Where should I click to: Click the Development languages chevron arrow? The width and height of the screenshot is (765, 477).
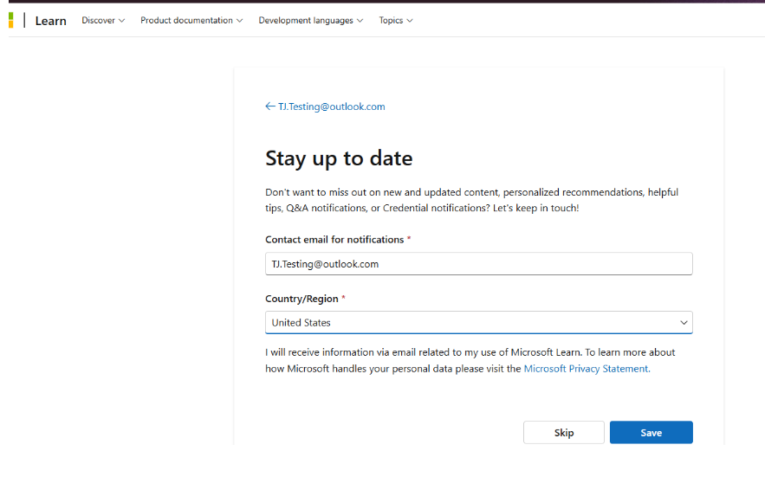(x=360, y=21)
